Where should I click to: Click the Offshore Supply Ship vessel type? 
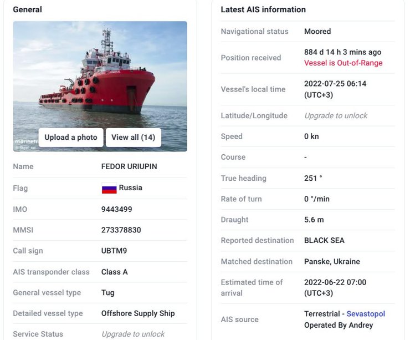tap(138, 313)
